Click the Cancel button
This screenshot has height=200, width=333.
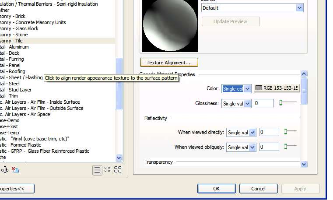tap(258, 189)
